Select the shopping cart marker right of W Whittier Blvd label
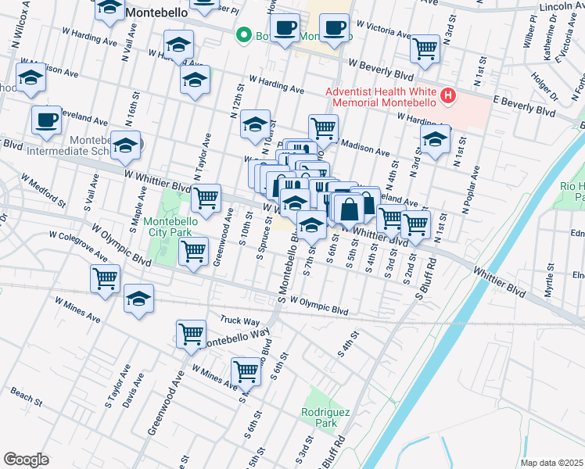585x469 pixels. pos(206,202)
